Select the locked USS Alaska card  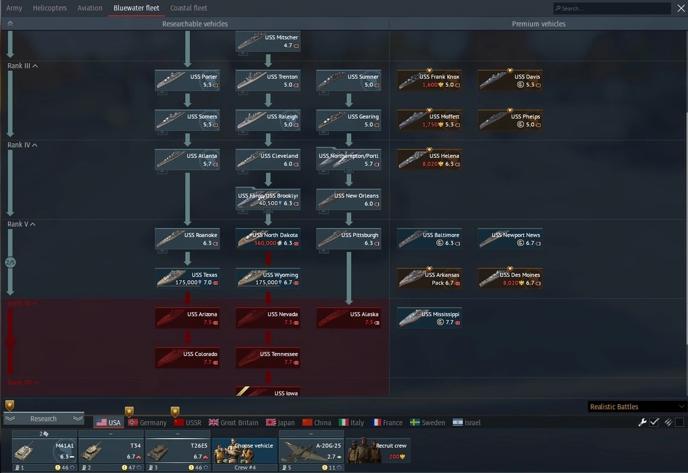tap(348, 318)
